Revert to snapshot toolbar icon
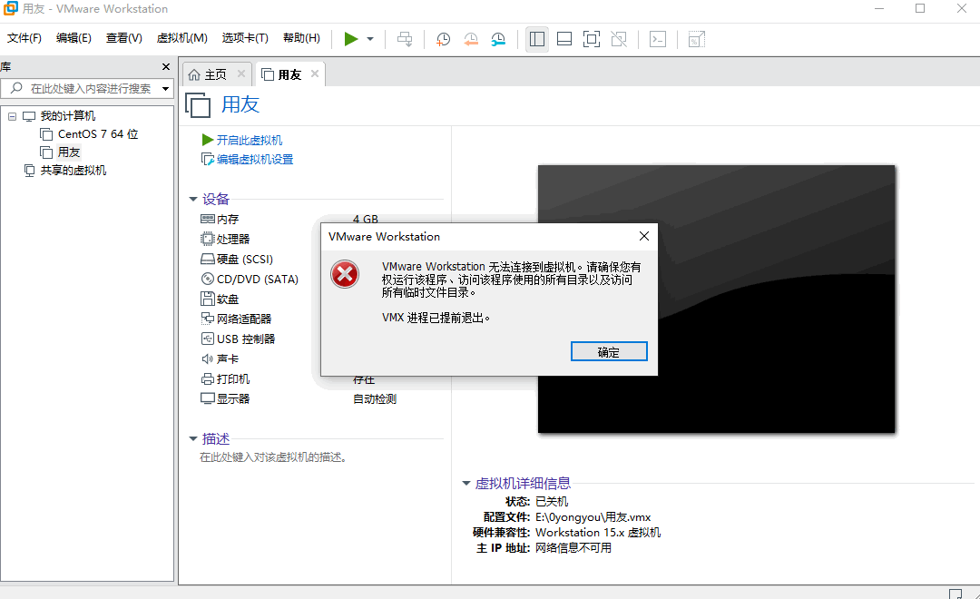980x599 pixels. click(x=471, y=39)
